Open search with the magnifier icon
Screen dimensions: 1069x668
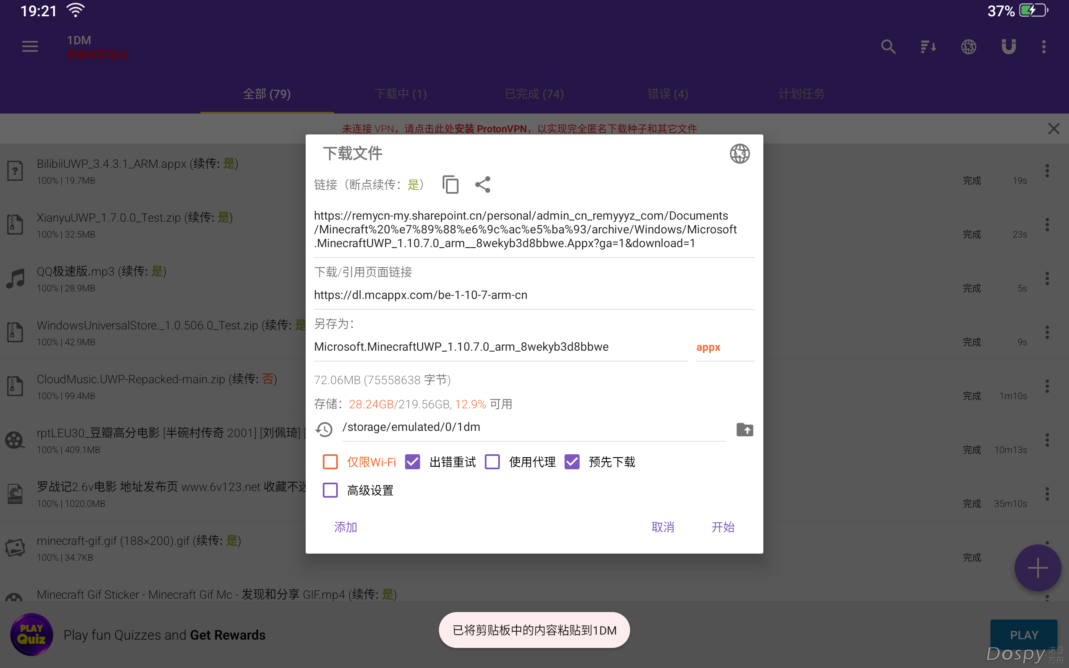(x=888, y=47)
